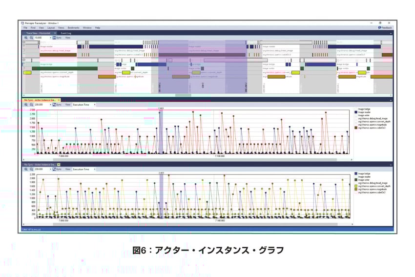Click the first graph's horizontal scrollbar
This screenshot has height=277, width=415.
pyautogui.click(x=195, y=160)
